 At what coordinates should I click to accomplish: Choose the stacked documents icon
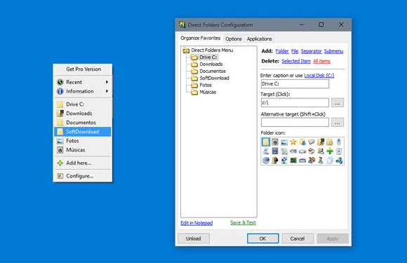(330, 161)
